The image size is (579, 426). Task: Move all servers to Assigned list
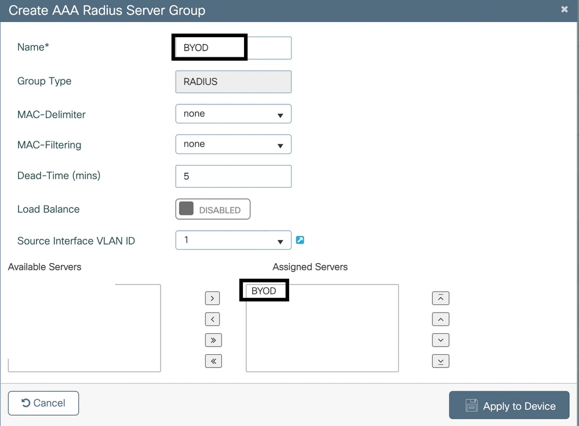tap(212, 340)
